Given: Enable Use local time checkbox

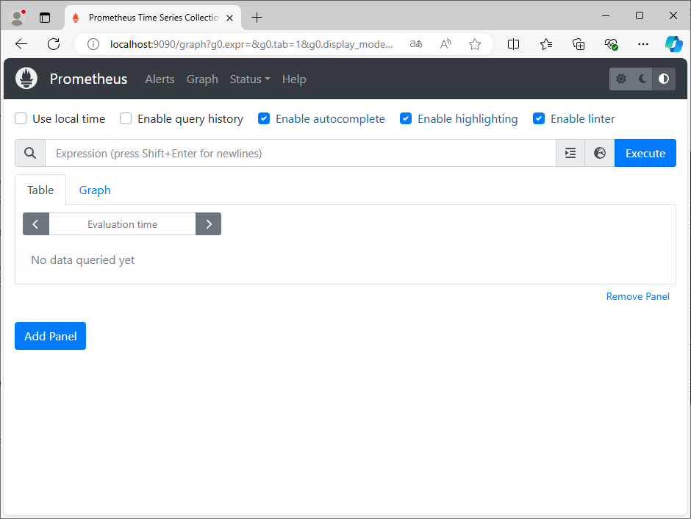Looking at the screenshot, I should [x=21, y=118].
